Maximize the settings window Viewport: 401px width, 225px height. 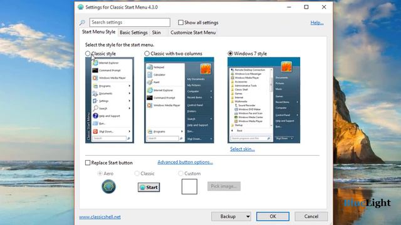pos(306,7)
